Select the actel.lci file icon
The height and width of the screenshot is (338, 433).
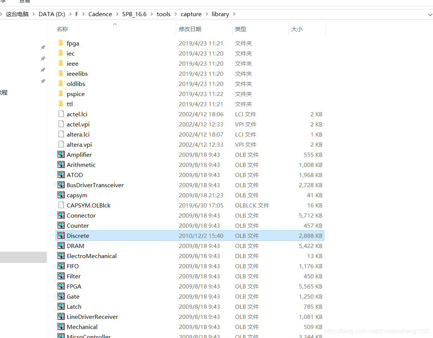61,114
